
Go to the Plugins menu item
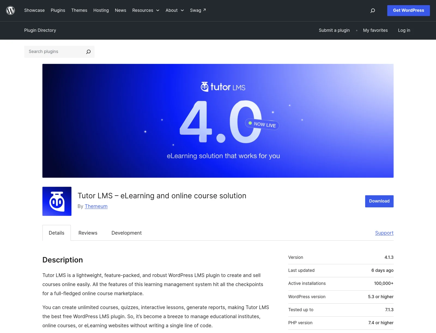click(58, 10)
